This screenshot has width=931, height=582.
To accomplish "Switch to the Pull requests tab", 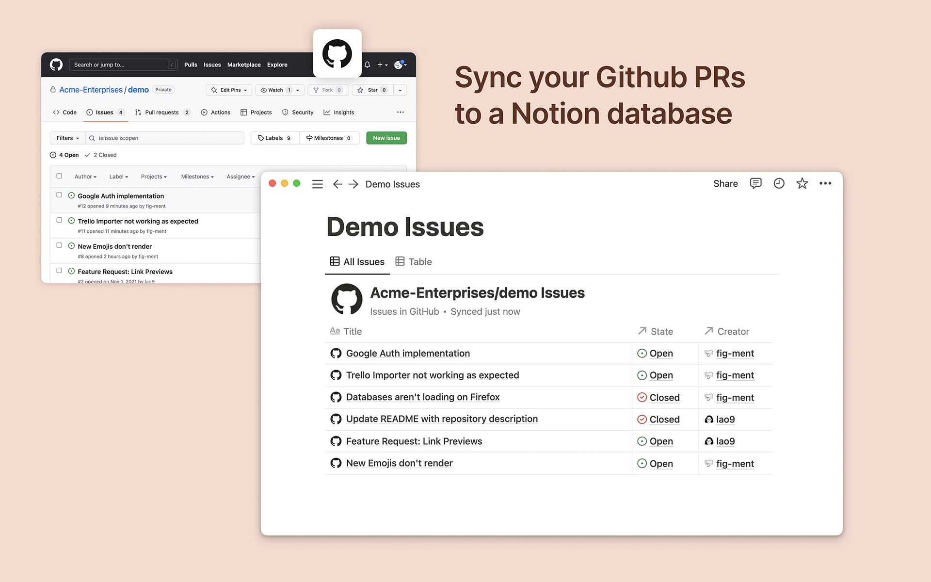I will (x=162, y=112).
